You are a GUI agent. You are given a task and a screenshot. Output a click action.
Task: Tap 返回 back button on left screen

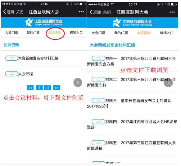pos(9,12)
